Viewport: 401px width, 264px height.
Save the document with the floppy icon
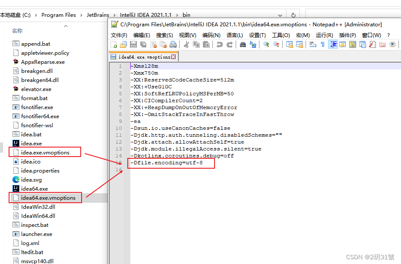coord(133,45)
